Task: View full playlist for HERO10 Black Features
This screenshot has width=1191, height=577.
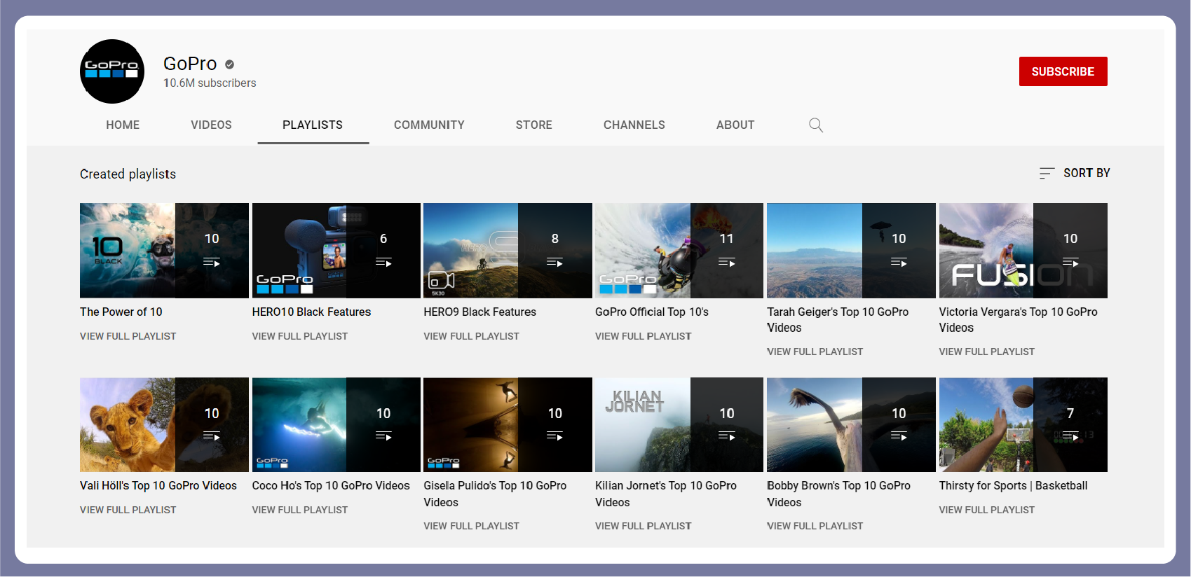Action: click(300, 336)
